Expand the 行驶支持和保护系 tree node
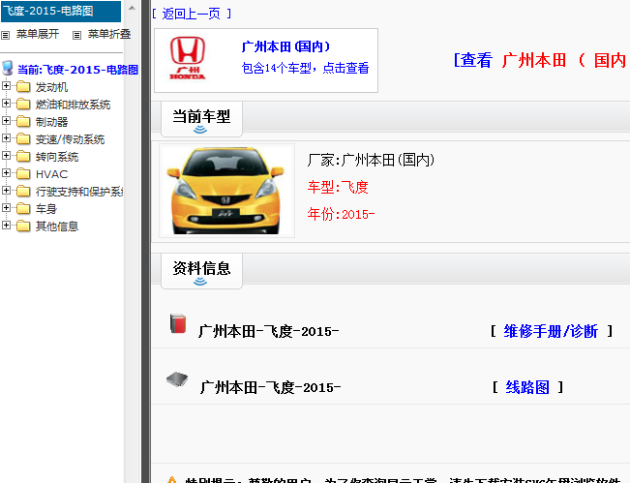Image resolution: width=630 pixels, height=483 pixels. pyautogui.click(x=6, y=190)
